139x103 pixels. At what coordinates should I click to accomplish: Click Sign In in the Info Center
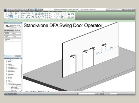(133, 9)
